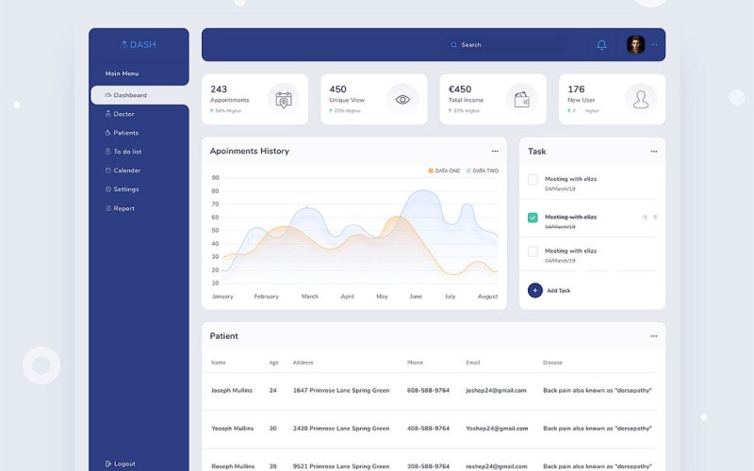
Task: Open the Apoinments History options menu
Action: click(495, 151)
